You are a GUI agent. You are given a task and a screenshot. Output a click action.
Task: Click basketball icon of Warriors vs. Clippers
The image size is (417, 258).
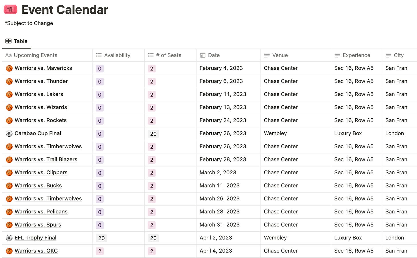pos(9,173)
